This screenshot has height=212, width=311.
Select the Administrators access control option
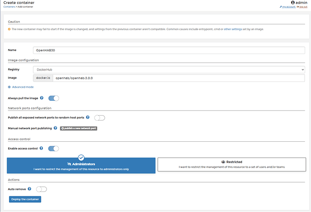click(81, 166)
